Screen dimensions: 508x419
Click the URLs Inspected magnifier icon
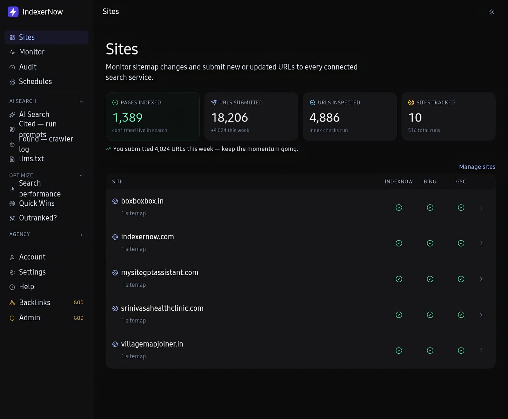click(x=312, y=103)
